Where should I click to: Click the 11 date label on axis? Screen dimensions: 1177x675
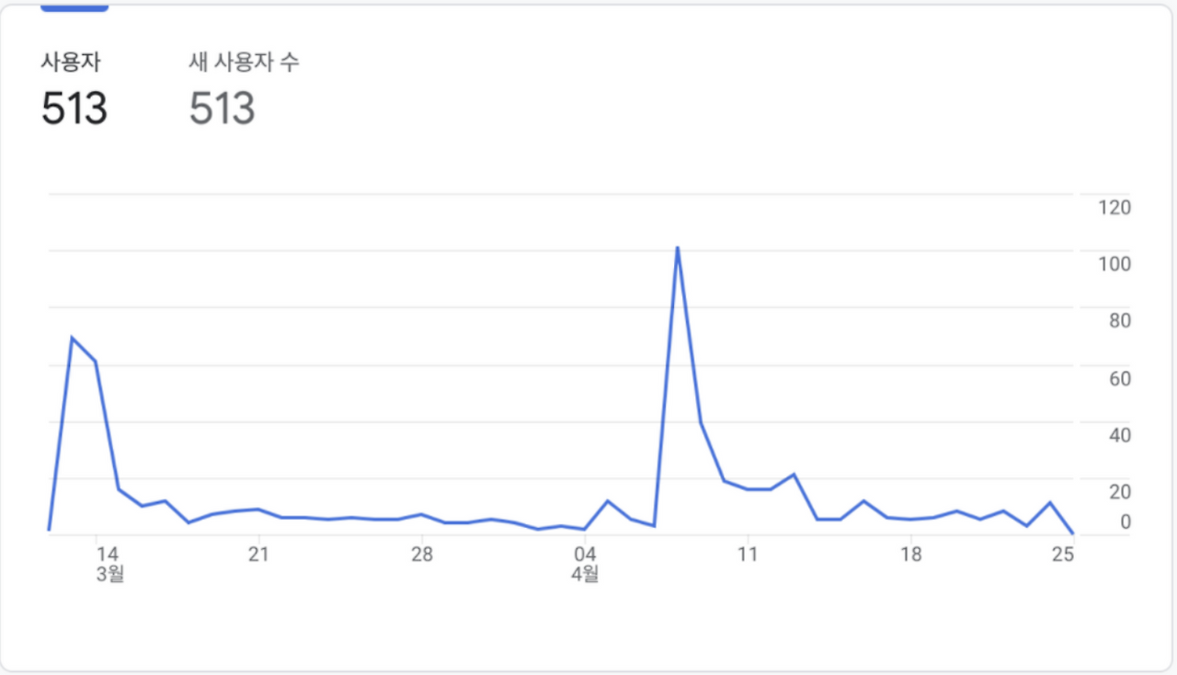(x=747, y=555)
